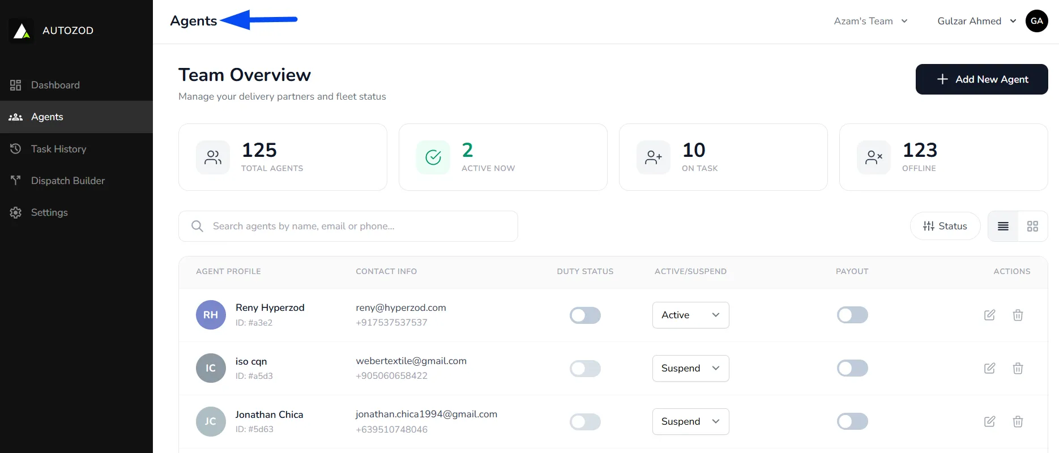Delete agent iso cqn
Image resolution: width=1059 pixels, height=453 pixels.
[x=1018, y=368]
